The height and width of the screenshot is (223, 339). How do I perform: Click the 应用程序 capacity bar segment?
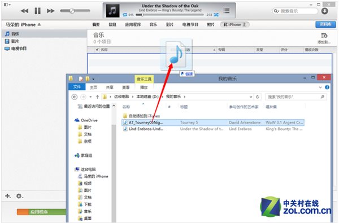tap(47, 212)
